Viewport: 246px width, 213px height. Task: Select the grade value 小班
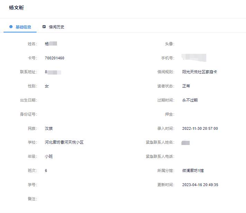tap(49, 157)
